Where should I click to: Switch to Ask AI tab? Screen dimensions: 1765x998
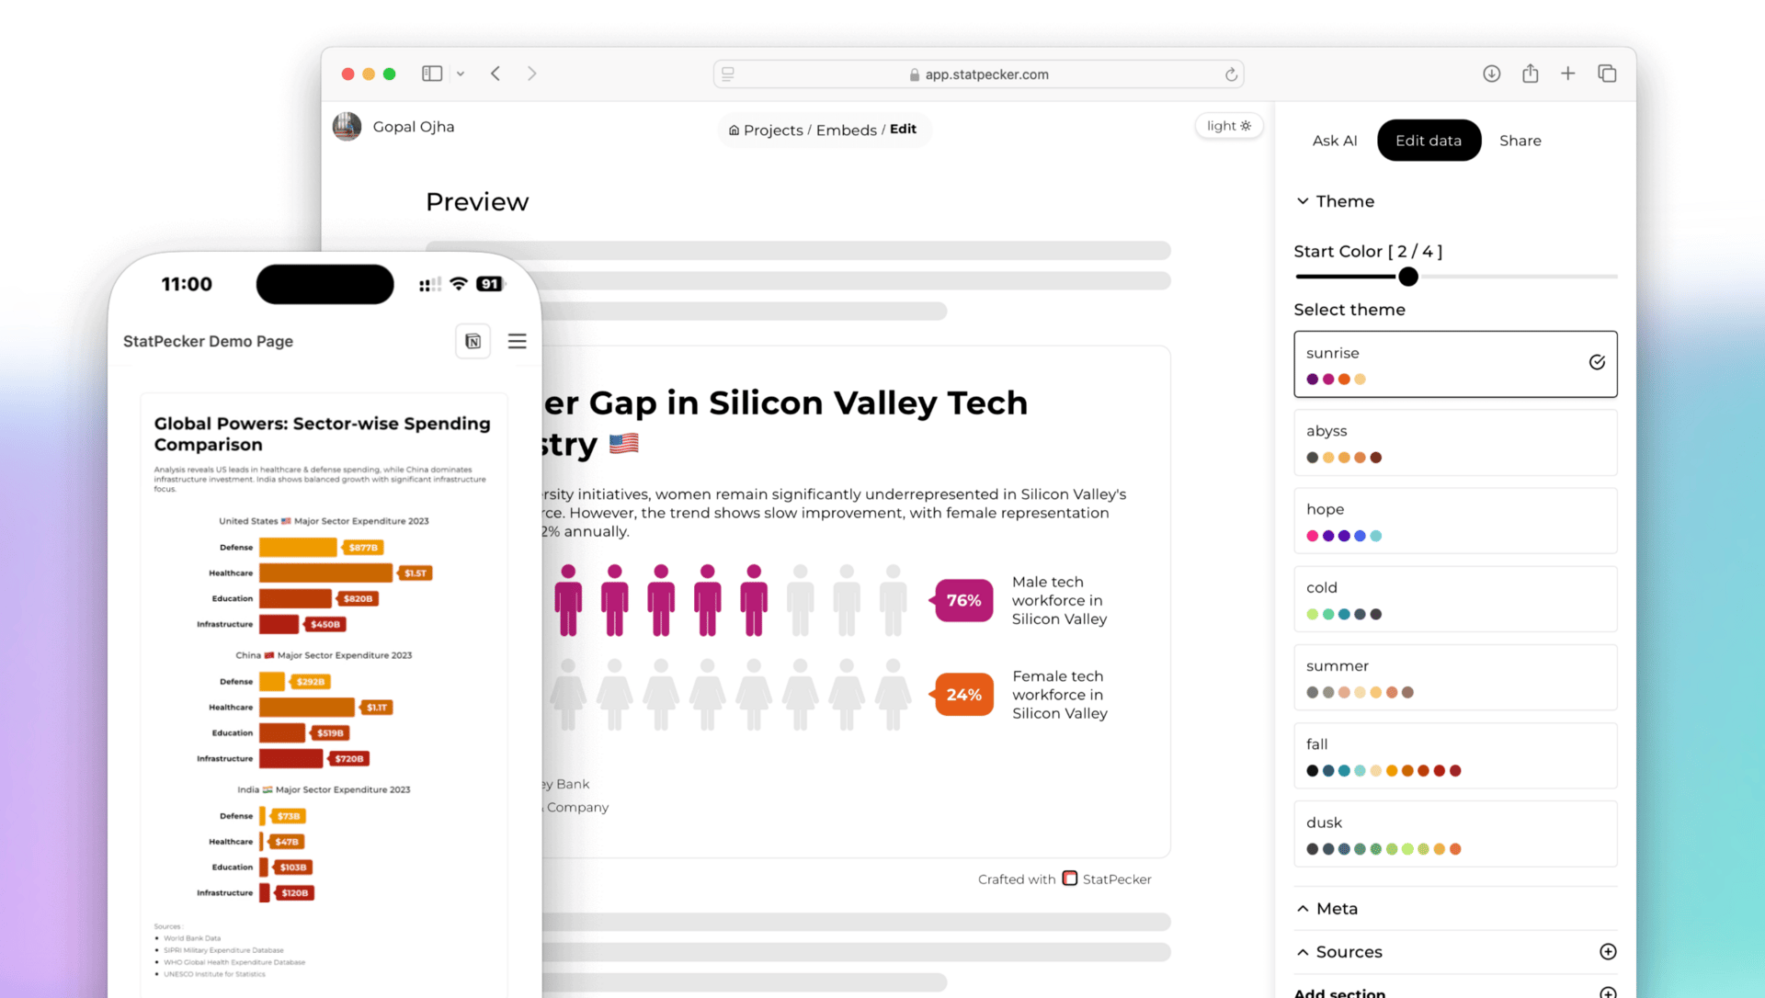(1335, 141)
